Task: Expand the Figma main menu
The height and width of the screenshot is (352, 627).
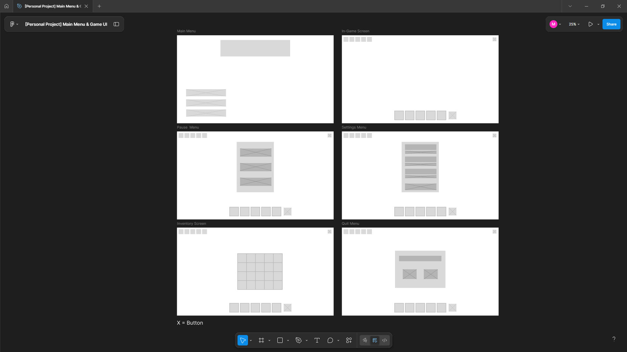Action: click(x=13, y=24)
